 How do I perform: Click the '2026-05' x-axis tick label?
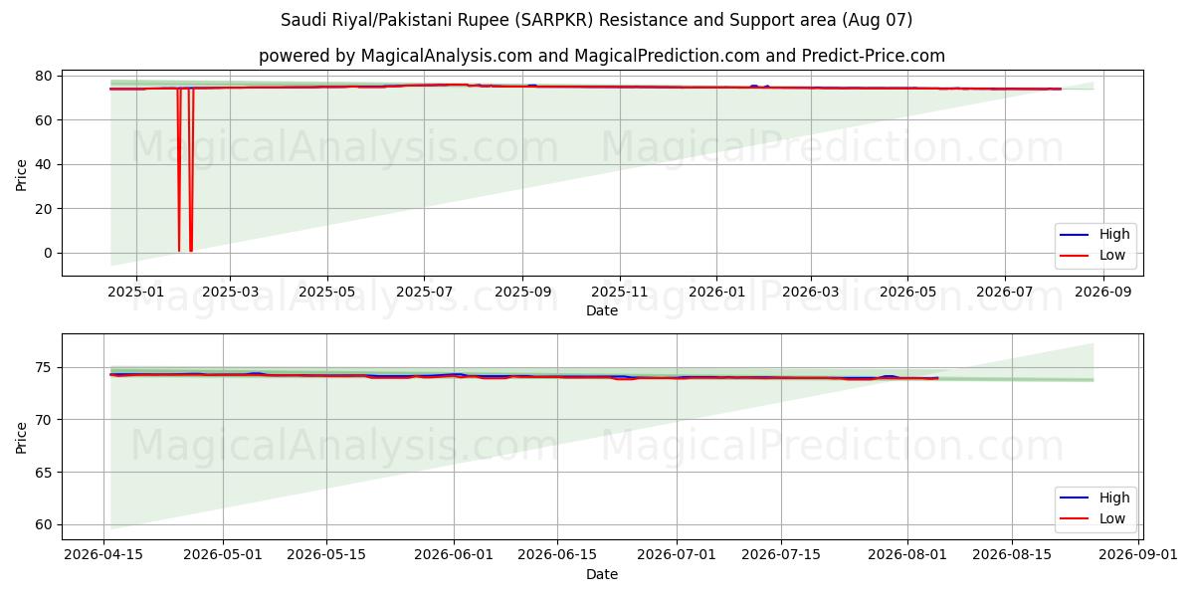[907, 292]
